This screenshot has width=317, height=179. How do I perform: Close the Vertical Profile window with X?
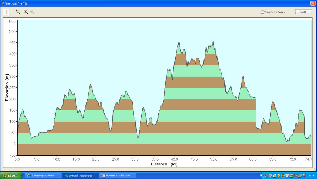pos(313,3)
